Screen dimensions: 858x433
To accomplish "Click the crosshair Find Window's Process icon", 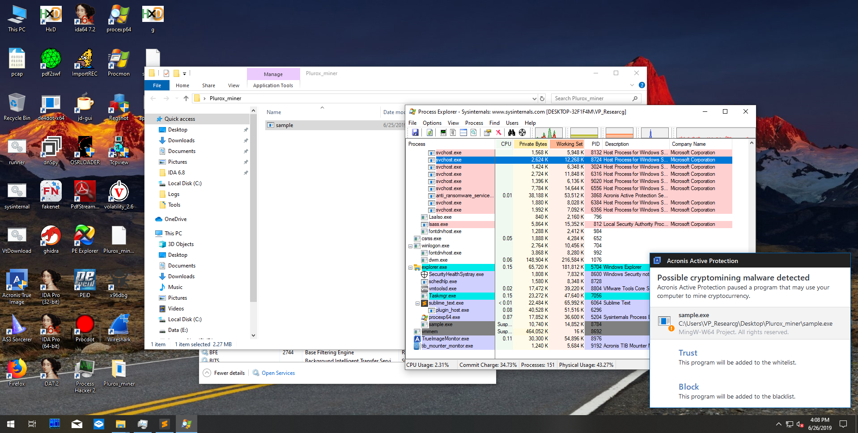I will [x=522, y=132].
